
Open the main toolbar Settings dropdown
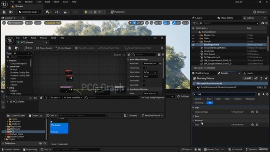point(260,12)
